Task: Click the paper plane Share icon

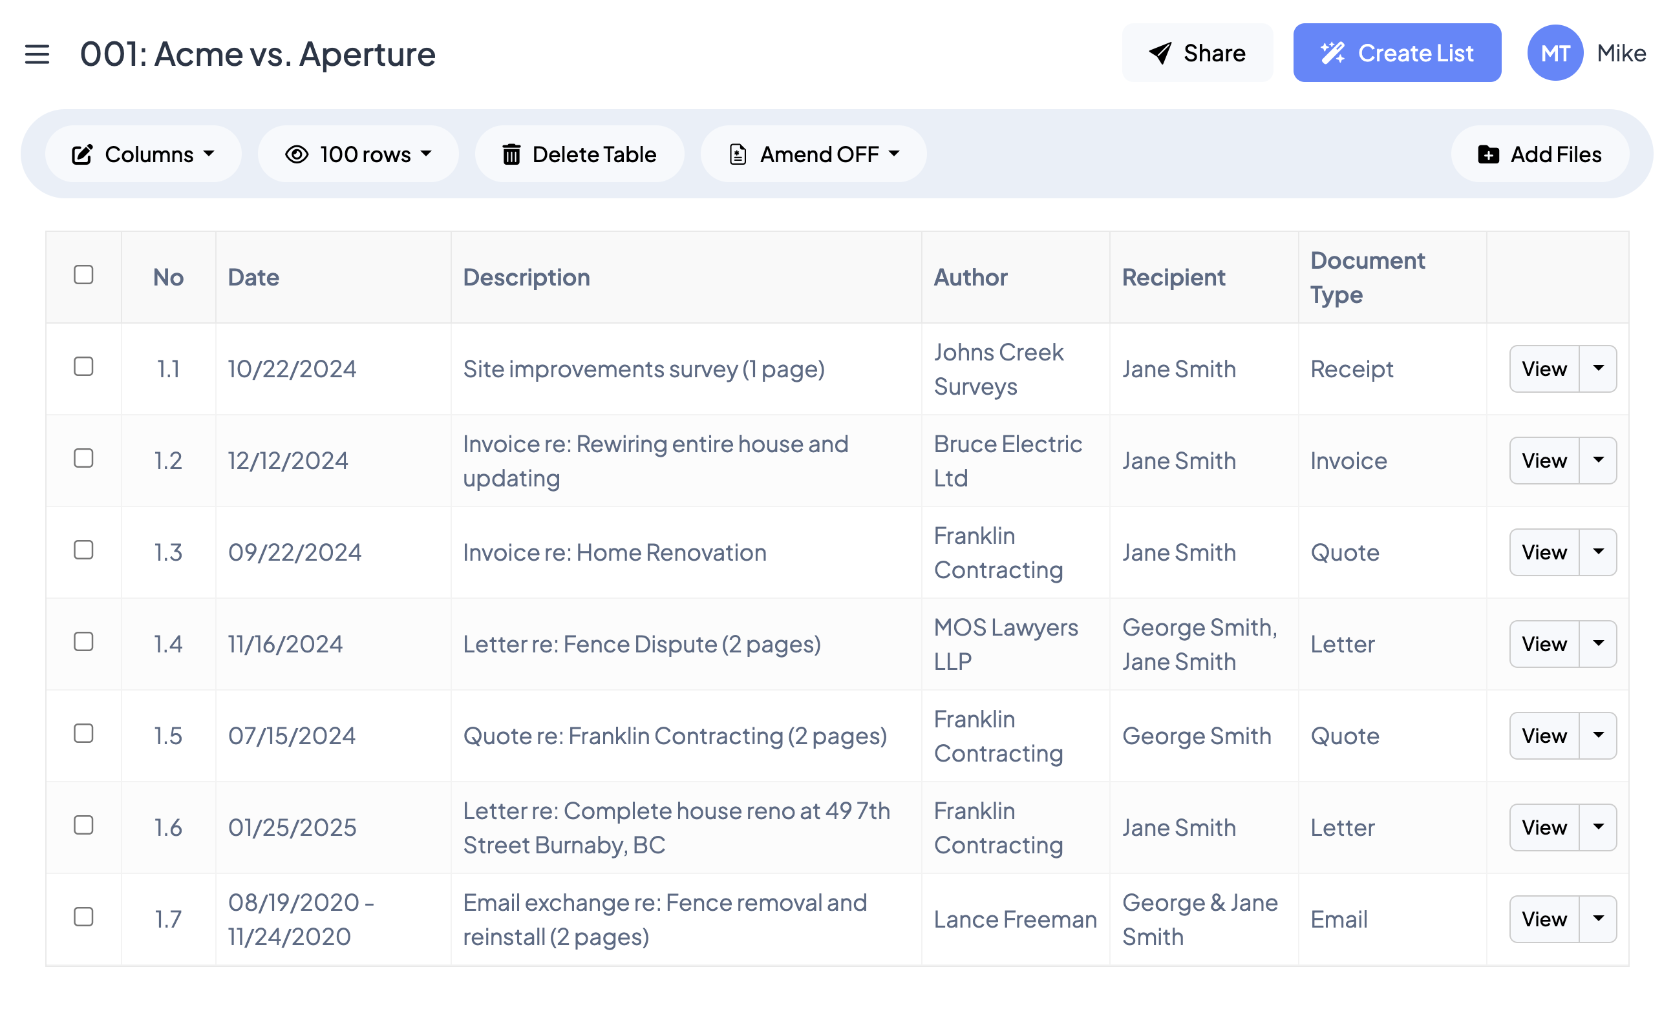Action: [1160, 53]
